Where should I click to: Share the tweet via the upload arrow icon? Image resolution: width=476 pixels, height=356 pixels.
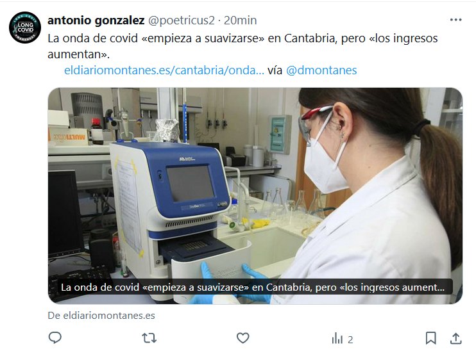pyautogui.click(x=455, y=338)
